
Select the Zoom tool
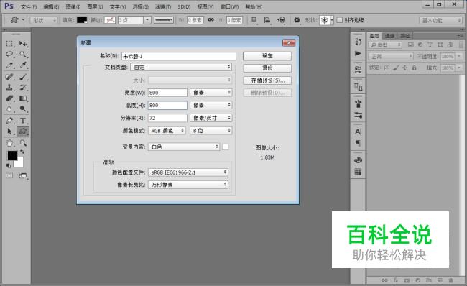(23, 143)
